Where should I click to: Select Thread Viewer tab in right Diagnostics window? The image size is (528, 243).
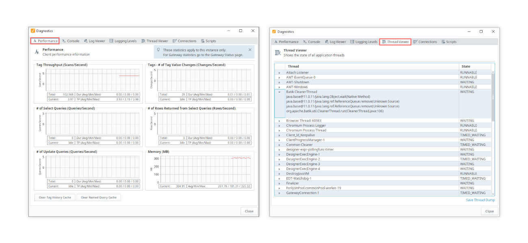point(395,42)
